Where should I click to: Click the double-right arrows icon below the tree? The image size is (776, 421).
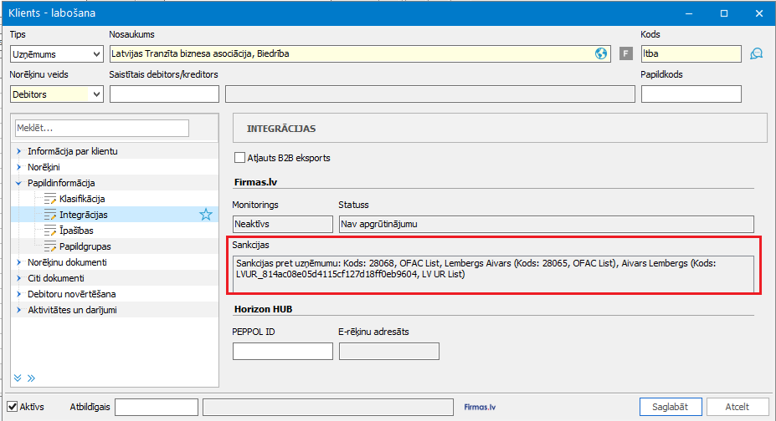pos(31,378)
